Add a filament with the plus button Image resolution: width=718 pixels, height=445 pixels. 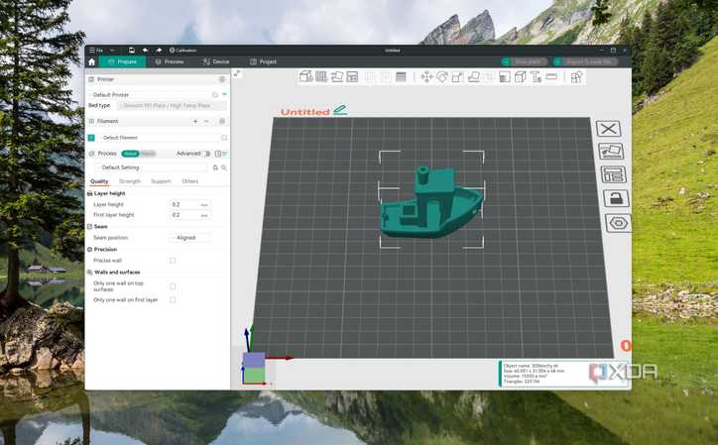pos(195,121)
